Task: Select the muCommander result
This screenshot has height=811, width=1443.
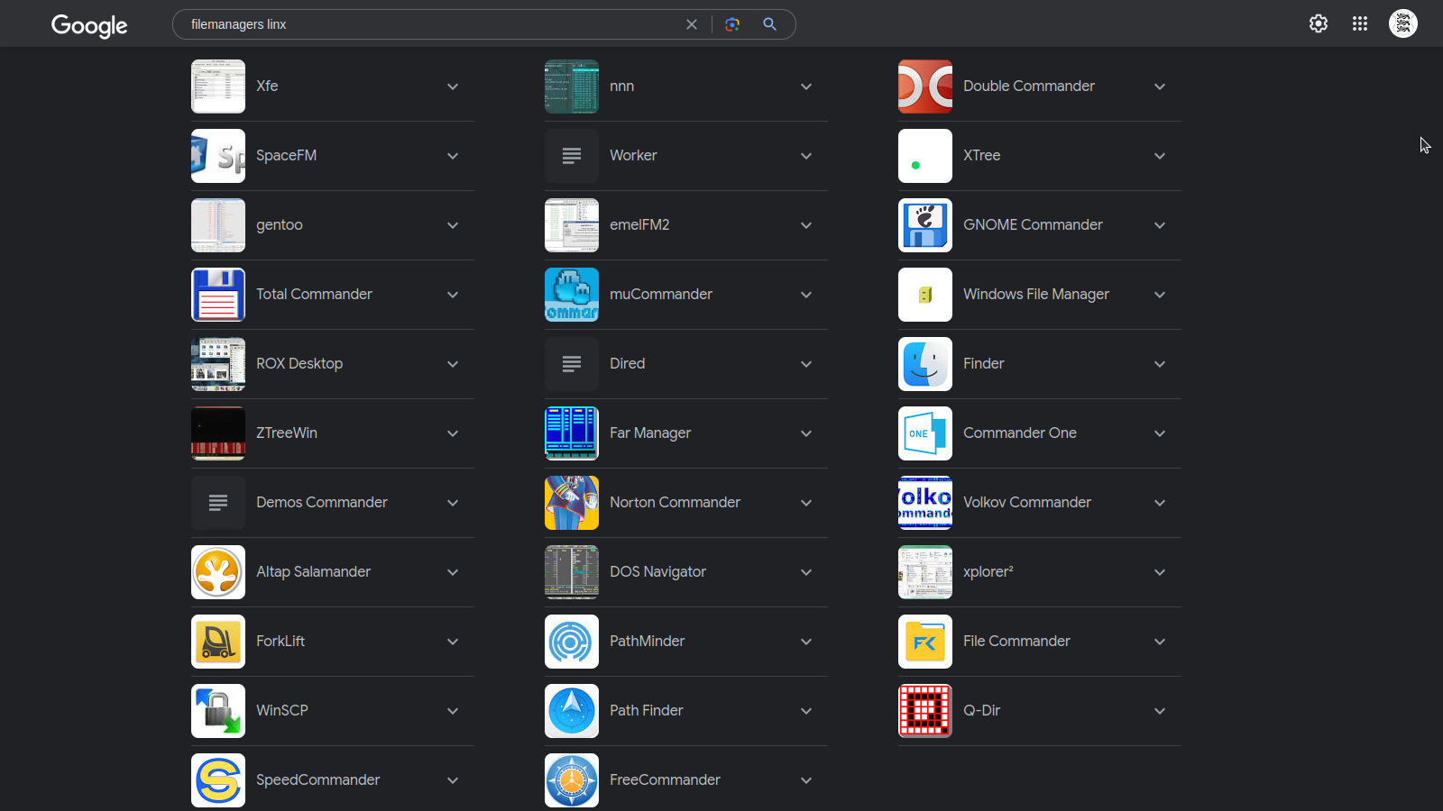Action: click(660, 295)
